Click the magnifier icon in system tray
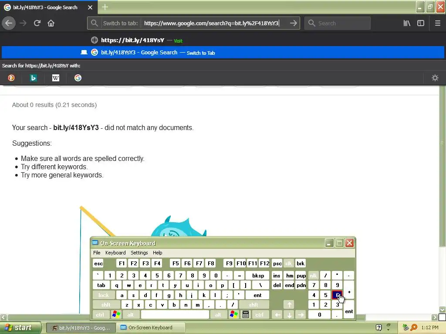446x334 pixels. coord(414,327)
